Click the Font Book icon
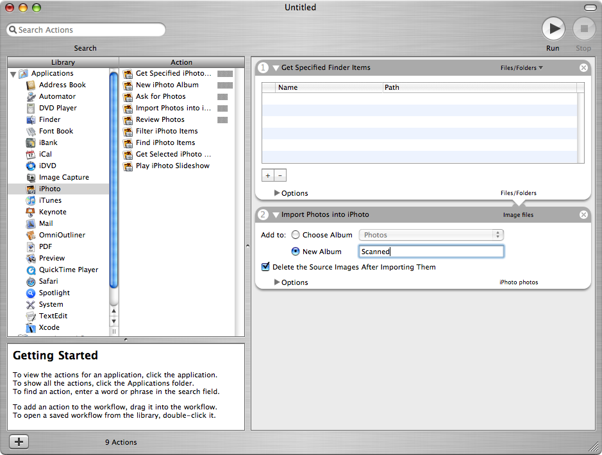This screenshot has height=455, width=602. click(31, 131)
